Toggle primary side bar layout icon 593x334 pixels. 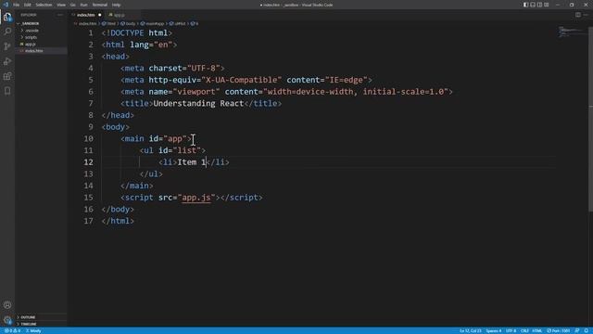525,5
